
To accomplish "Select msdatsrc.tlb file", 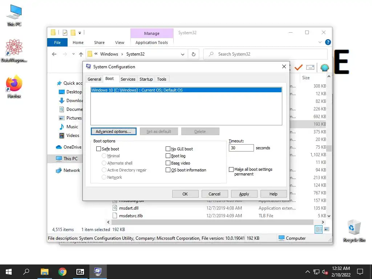I will click(131, 216).
